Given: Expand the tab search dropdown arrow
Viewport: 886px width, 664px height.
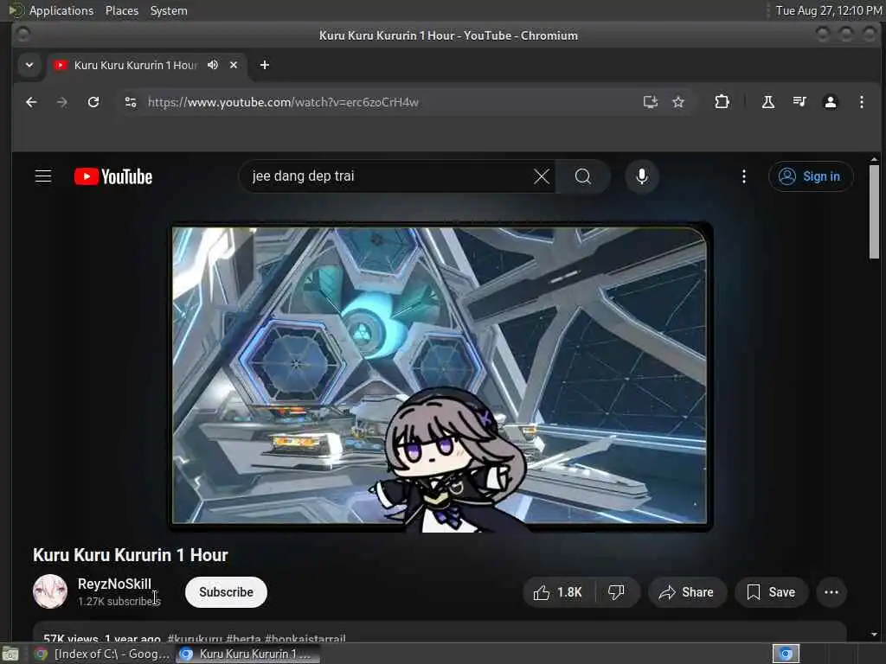Looking at the screenshot, I should 29,65.
